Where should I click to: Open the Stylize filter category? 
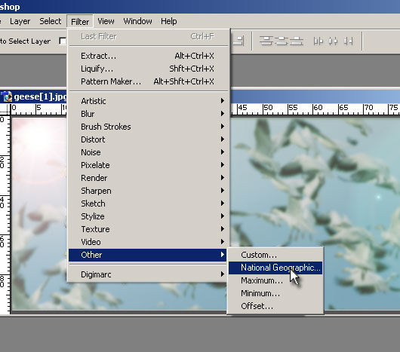coord(148,216)
